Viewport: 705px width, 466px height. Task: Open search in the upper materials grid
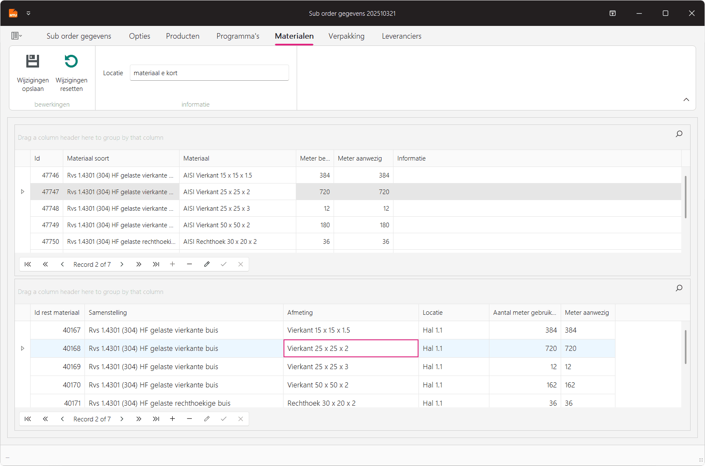click(679, 134)
